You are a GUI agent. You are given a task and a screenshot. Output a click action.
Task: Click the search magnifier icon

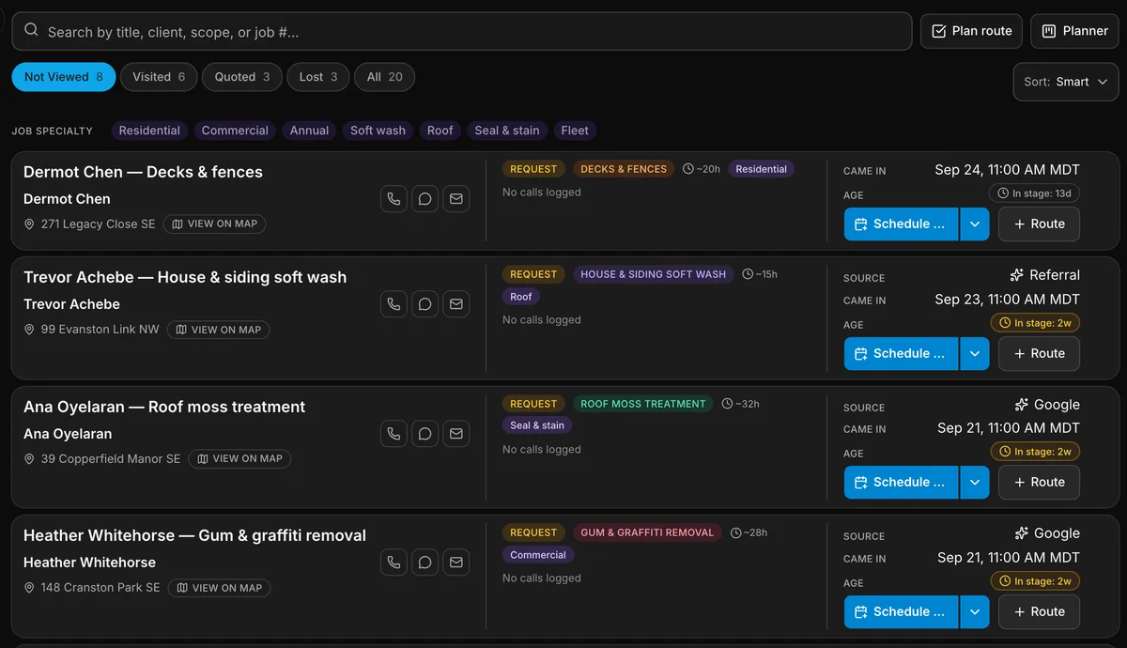point(31,30)
